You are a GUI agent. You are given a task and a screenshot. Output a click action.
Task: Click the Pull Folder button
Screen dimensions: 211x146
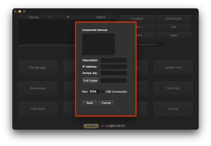coord(90,81)
